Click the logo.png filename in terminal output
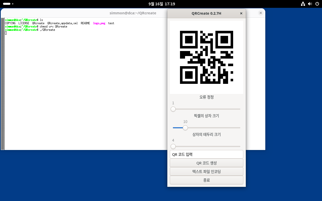 pyautogui.click(x=99, y=23)
